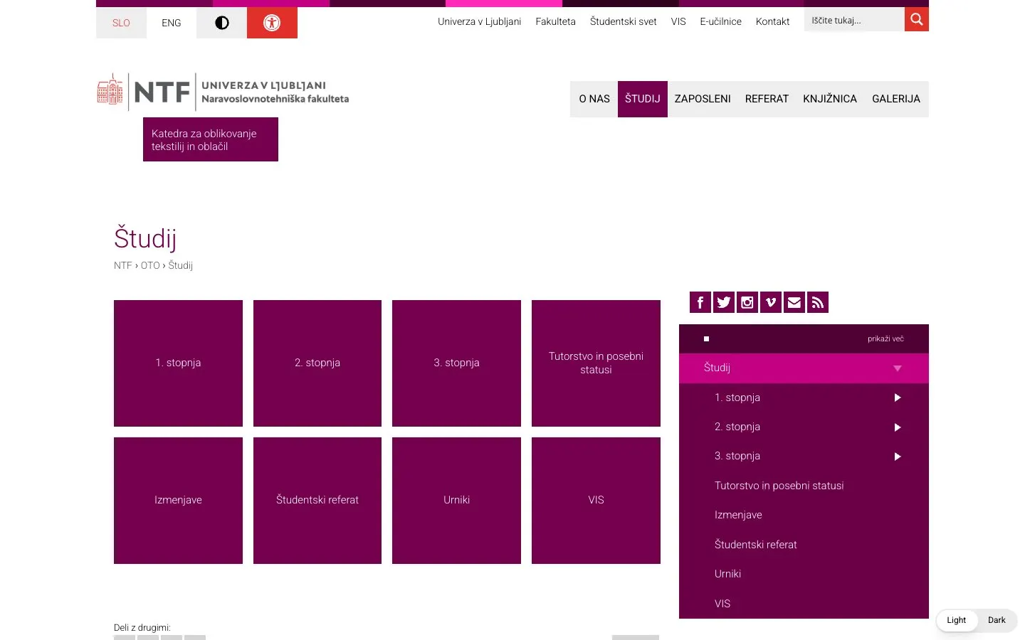This screenshot has height=640, width=1025.
Task: Switch the site language to SLO
Action: click(x=121, y=23)
